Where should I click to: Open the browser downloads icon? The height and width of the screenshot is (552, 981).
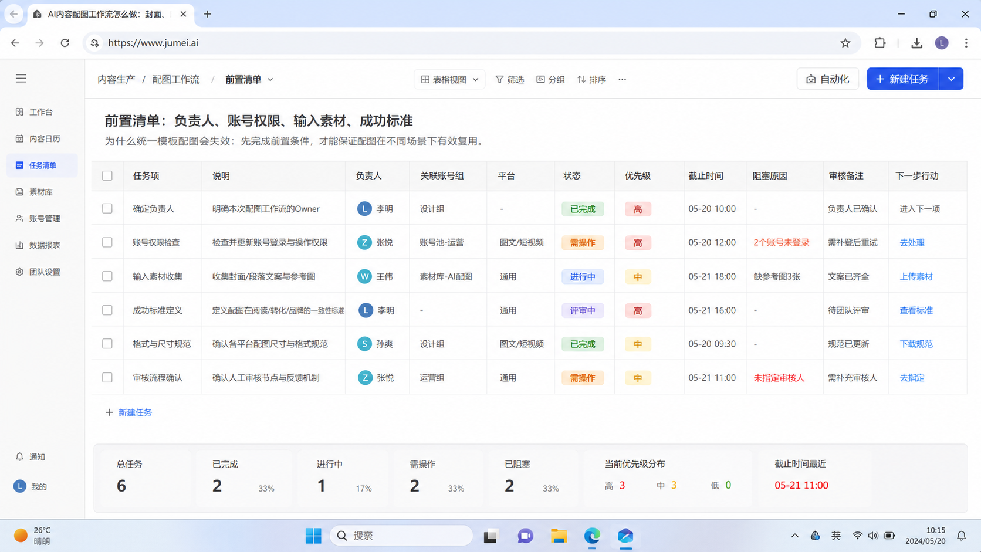pos(916,43)
